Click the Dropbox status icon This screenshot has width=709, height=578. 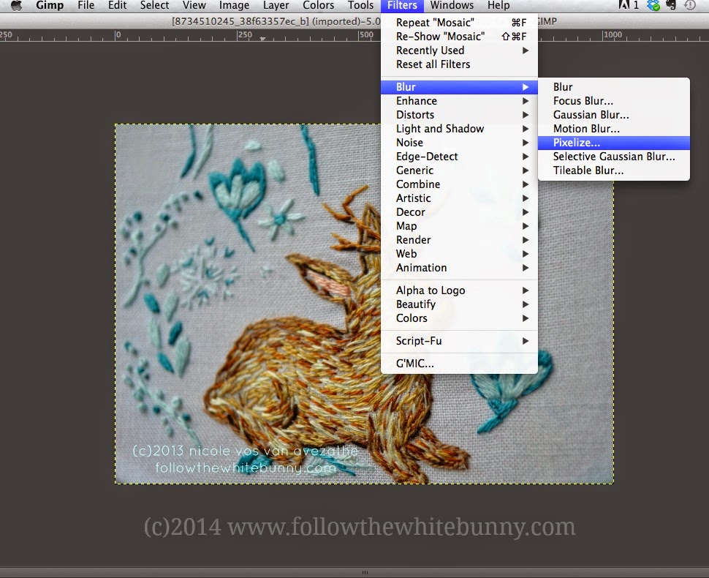point(653,5)
